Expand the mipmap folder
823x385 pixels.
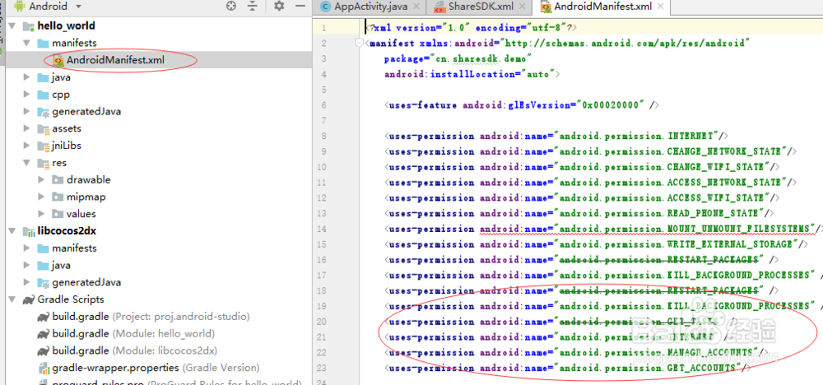(41, 197)
